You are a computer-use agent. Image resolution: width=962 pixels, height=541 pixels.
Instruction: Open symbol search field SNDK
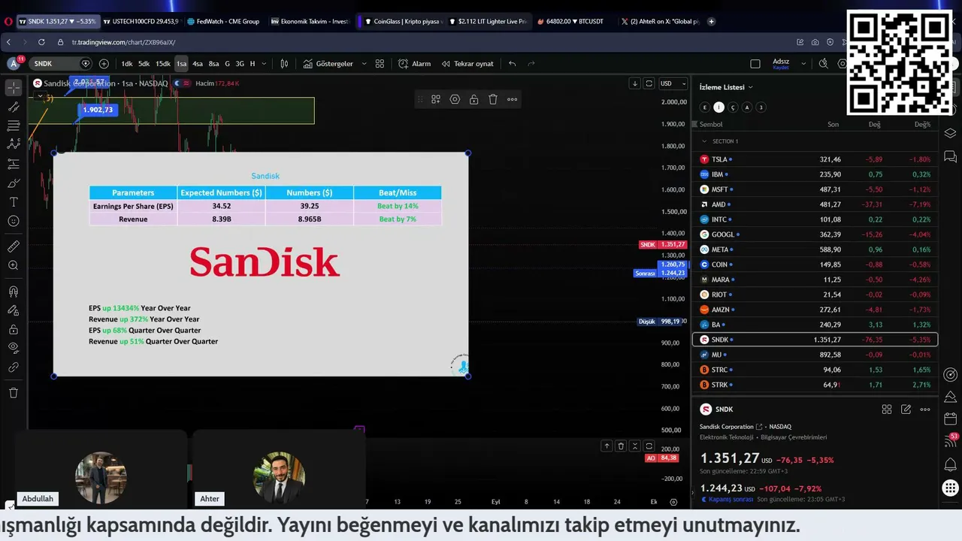click(62, 64)
